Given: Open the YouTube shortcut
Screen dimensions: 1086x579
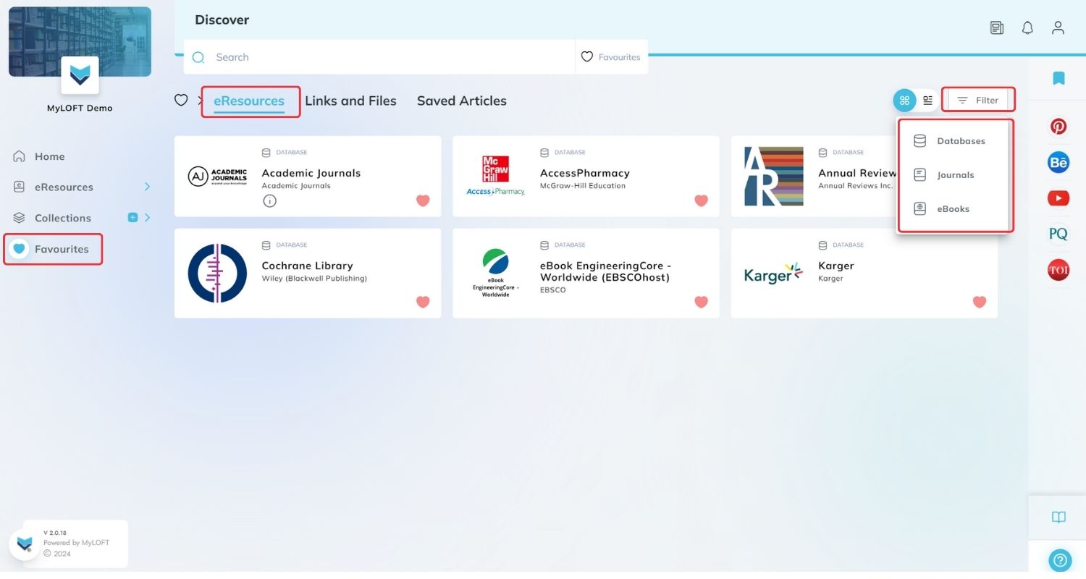Looking at the screenshot, I should point(1058,198).
